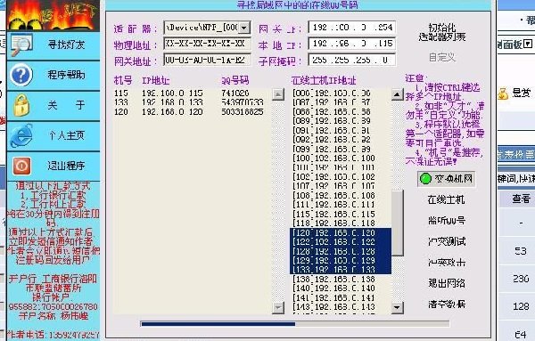This screenshot has width=535, height=341.
Task: Select host entry [140] in online list
Action: [x=341, y=288]
